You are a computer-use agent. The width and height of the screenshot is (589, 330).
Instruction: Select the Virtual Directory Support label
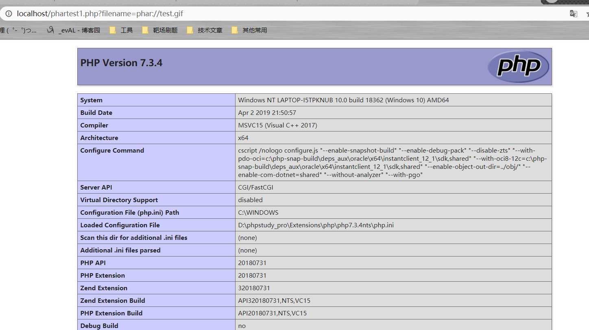coord(119,200)
